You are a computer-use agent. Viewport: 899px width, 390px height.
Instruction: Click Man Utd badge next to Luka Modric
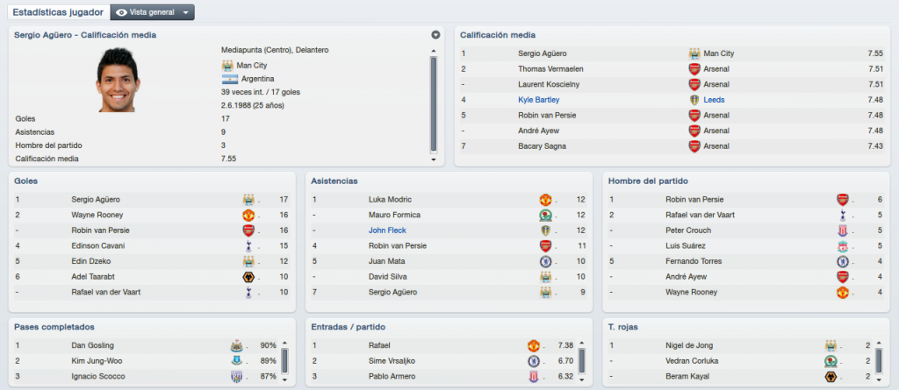(x=544, y=200)
